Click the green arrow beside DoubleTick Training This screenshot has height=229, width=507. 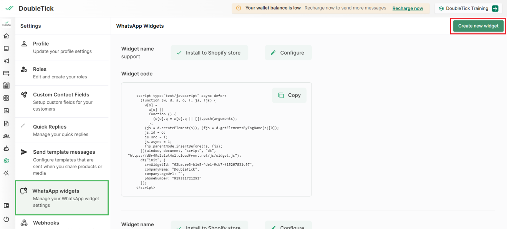click(x=495, y=8)
